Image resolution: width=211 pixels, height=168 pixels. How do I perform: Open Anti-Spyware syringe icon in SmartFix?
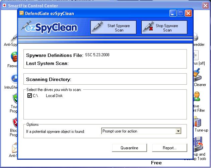pyautogui.click(x=14, y=37)
